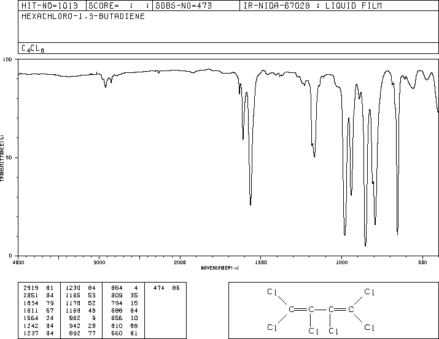Image resolution: width=439 pixels, height=339 pixels.
Task: Click the 4000 wavenumber axis label
Action: (x=18, y=262)
